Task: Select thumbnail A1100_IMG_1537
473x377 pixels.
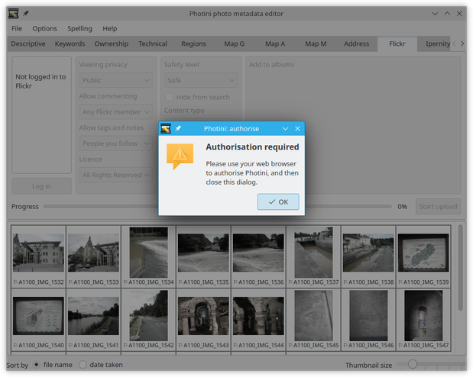Action: 313,256
